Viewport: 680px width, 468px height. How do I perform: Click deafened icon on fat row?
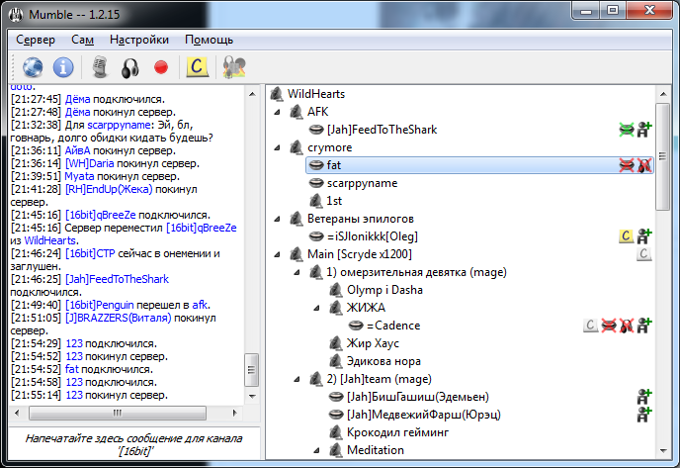[644, 165]
